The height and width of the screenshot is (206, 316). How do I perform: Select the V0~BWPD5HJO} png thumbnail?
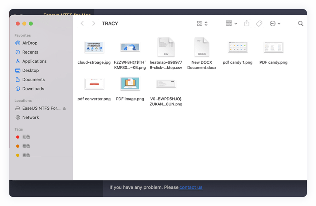166,83
